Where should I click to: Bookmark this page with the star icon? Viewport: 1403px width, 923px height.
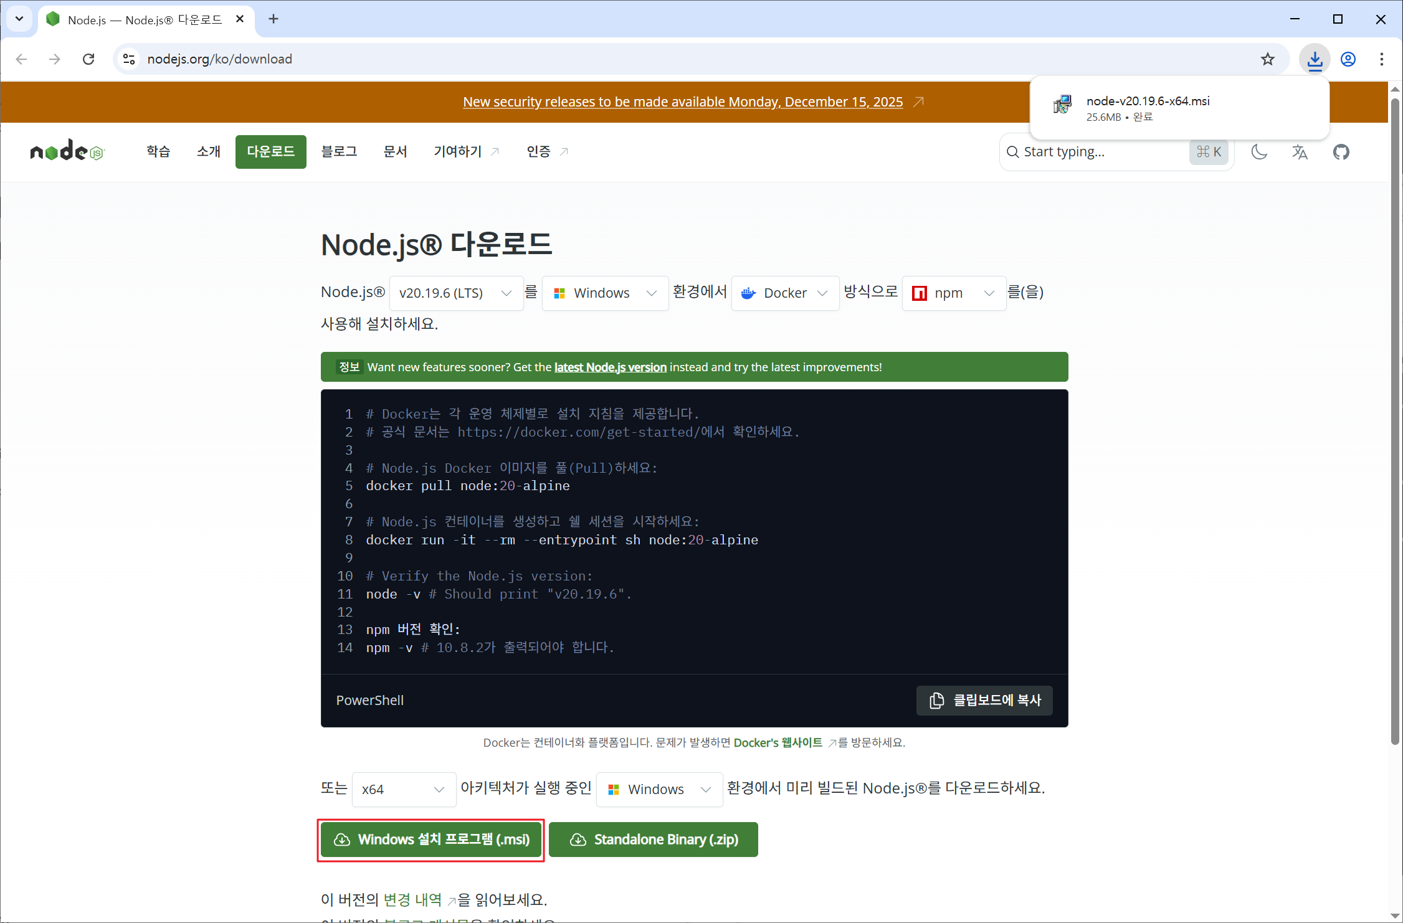[1267, 59]
